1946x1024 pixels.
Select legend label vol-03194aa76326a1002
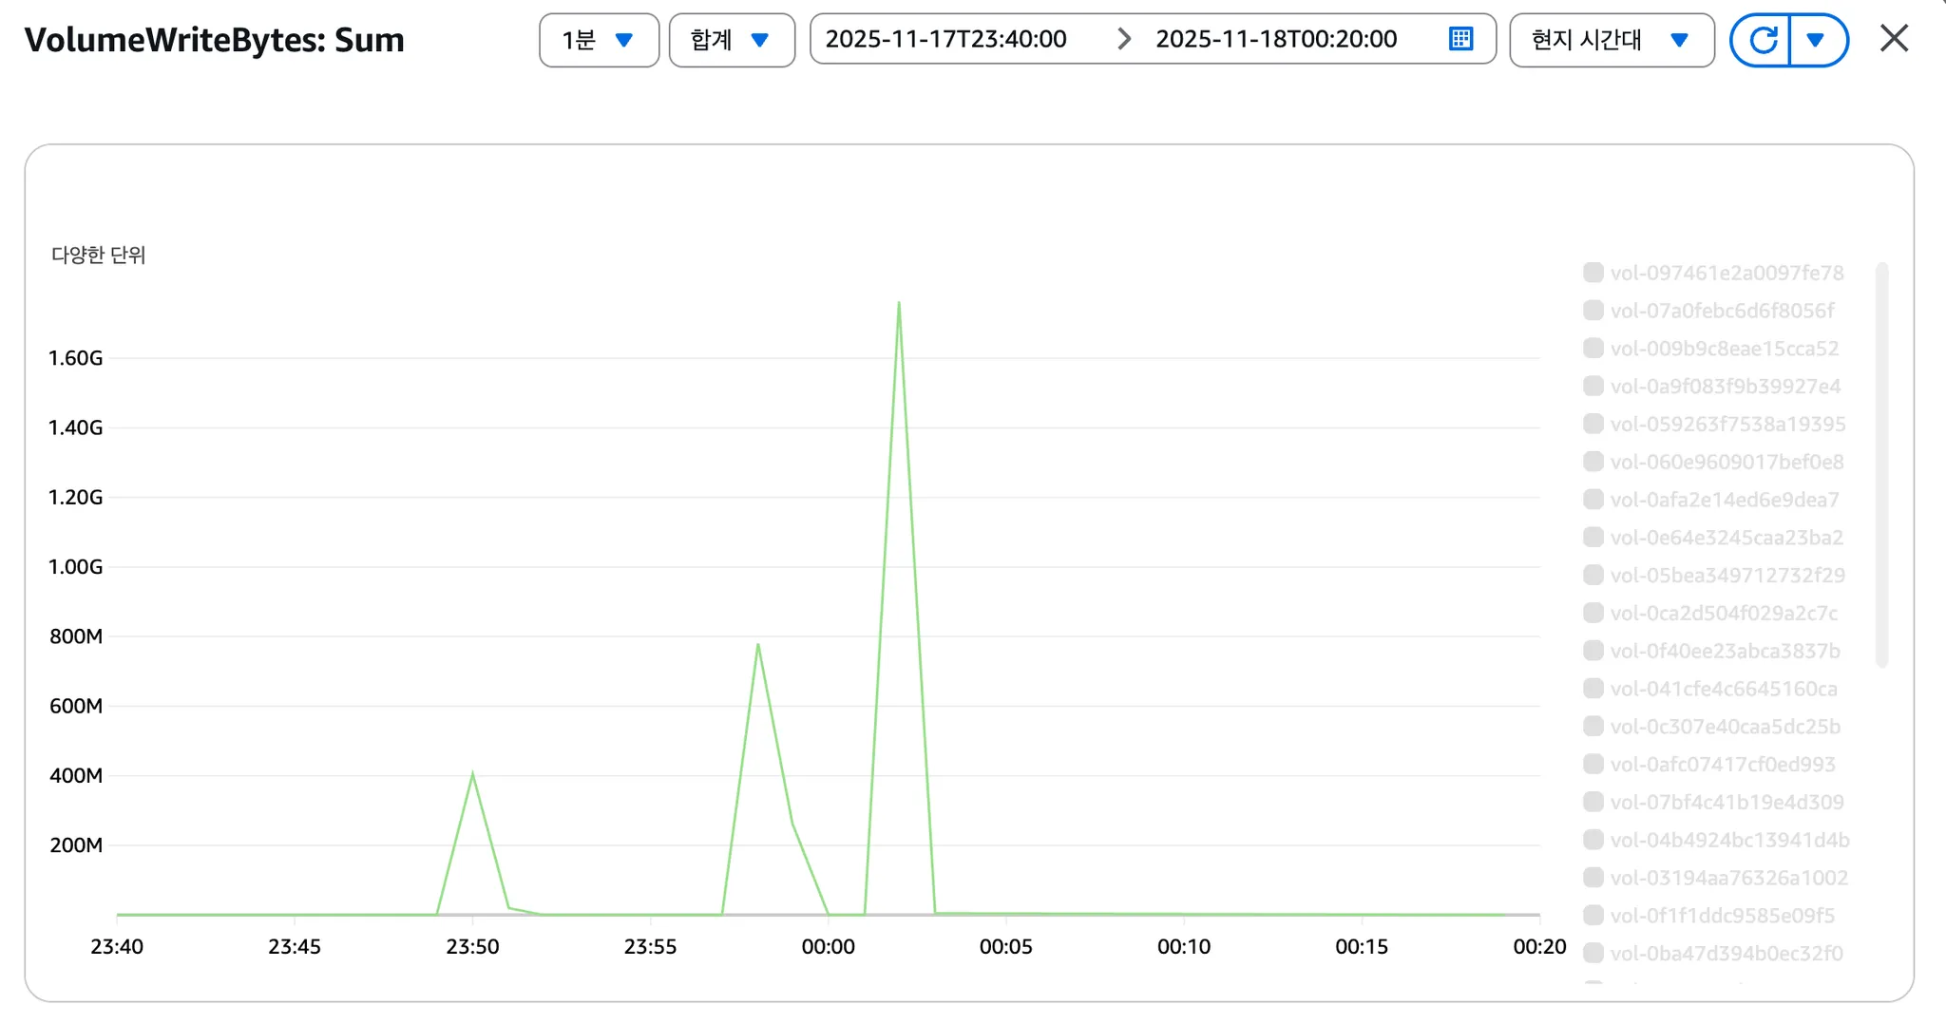coord(1729,878)
